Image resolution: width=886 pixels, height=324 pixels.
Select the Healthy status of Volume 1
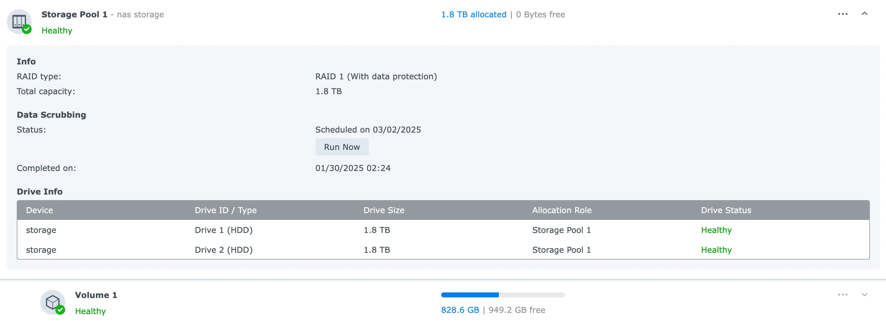point(90,311)
